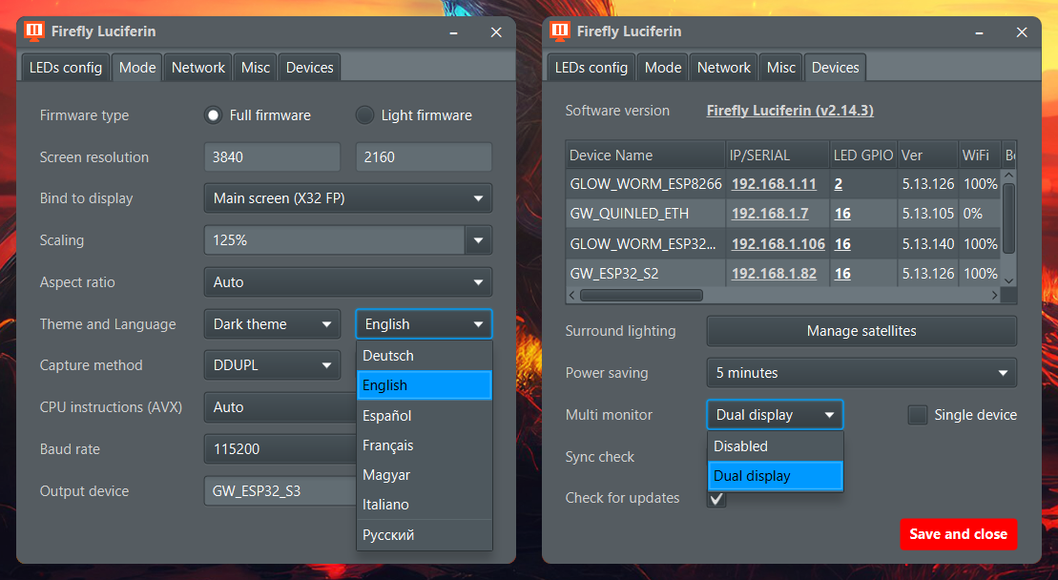The width and height of the screenshot is (1058, 580).
Task: Open LEDs config tab in right window
Action: point(591,68)
